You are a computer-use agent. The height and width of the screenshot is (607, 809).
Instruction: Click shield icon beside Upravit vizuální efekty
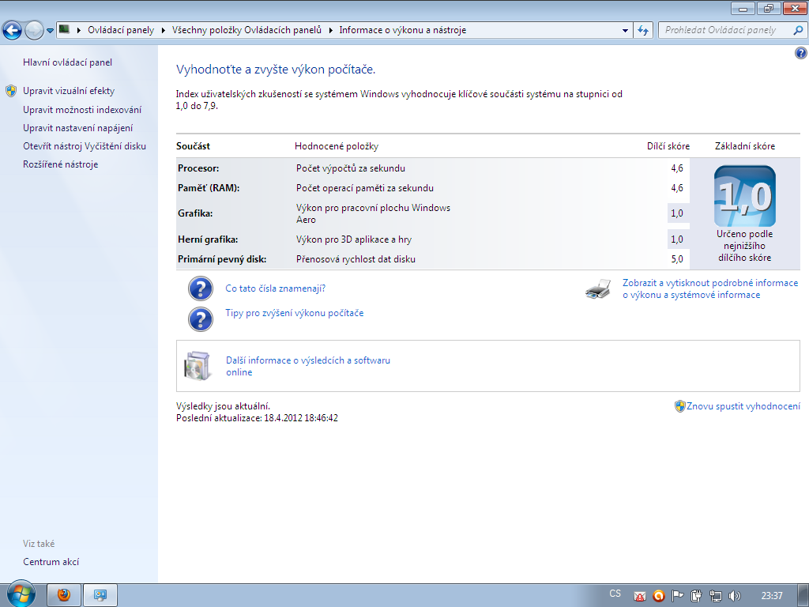tap(11, 91)
